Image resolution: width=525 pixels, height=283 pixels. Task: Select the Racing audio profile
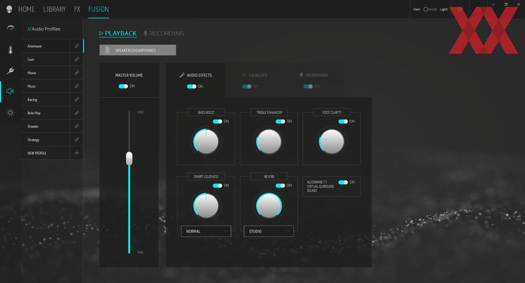point(46,99)
